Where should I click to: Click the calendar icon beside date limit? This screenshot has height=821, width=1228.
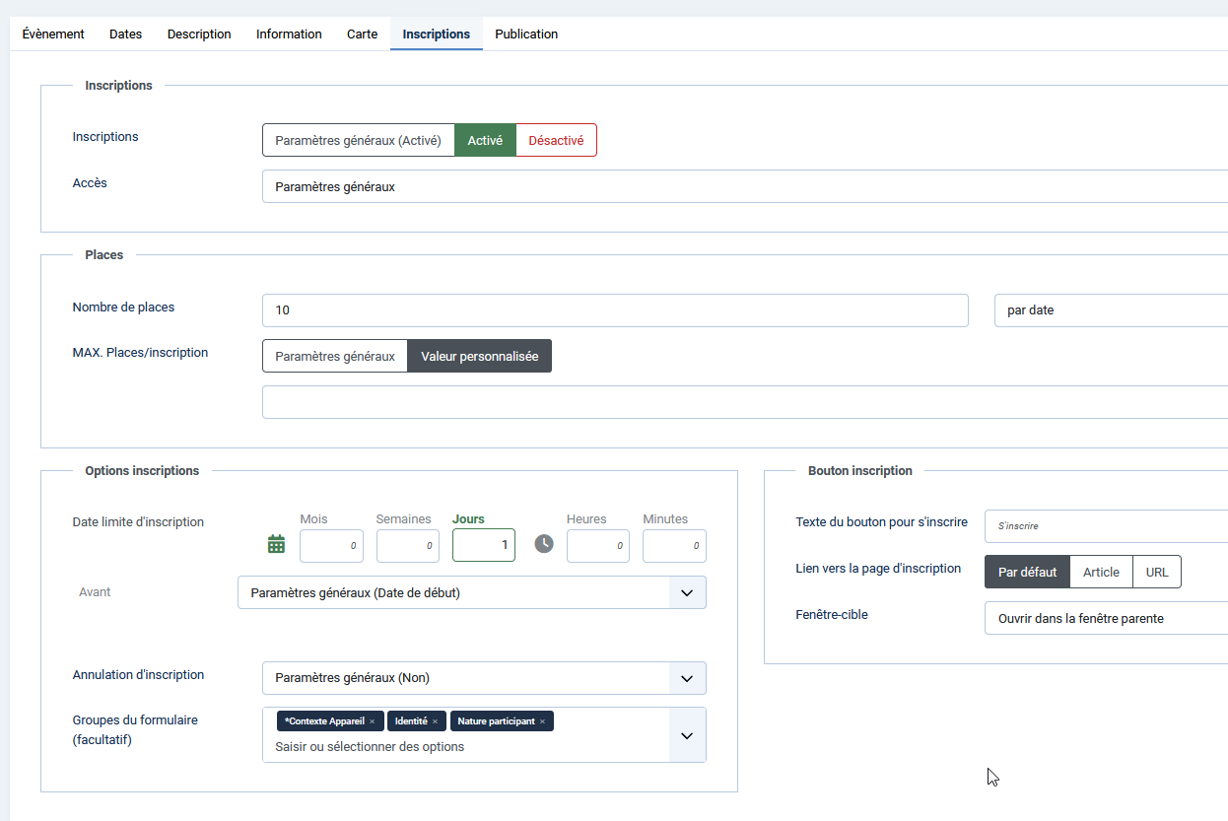coord(276,544)
